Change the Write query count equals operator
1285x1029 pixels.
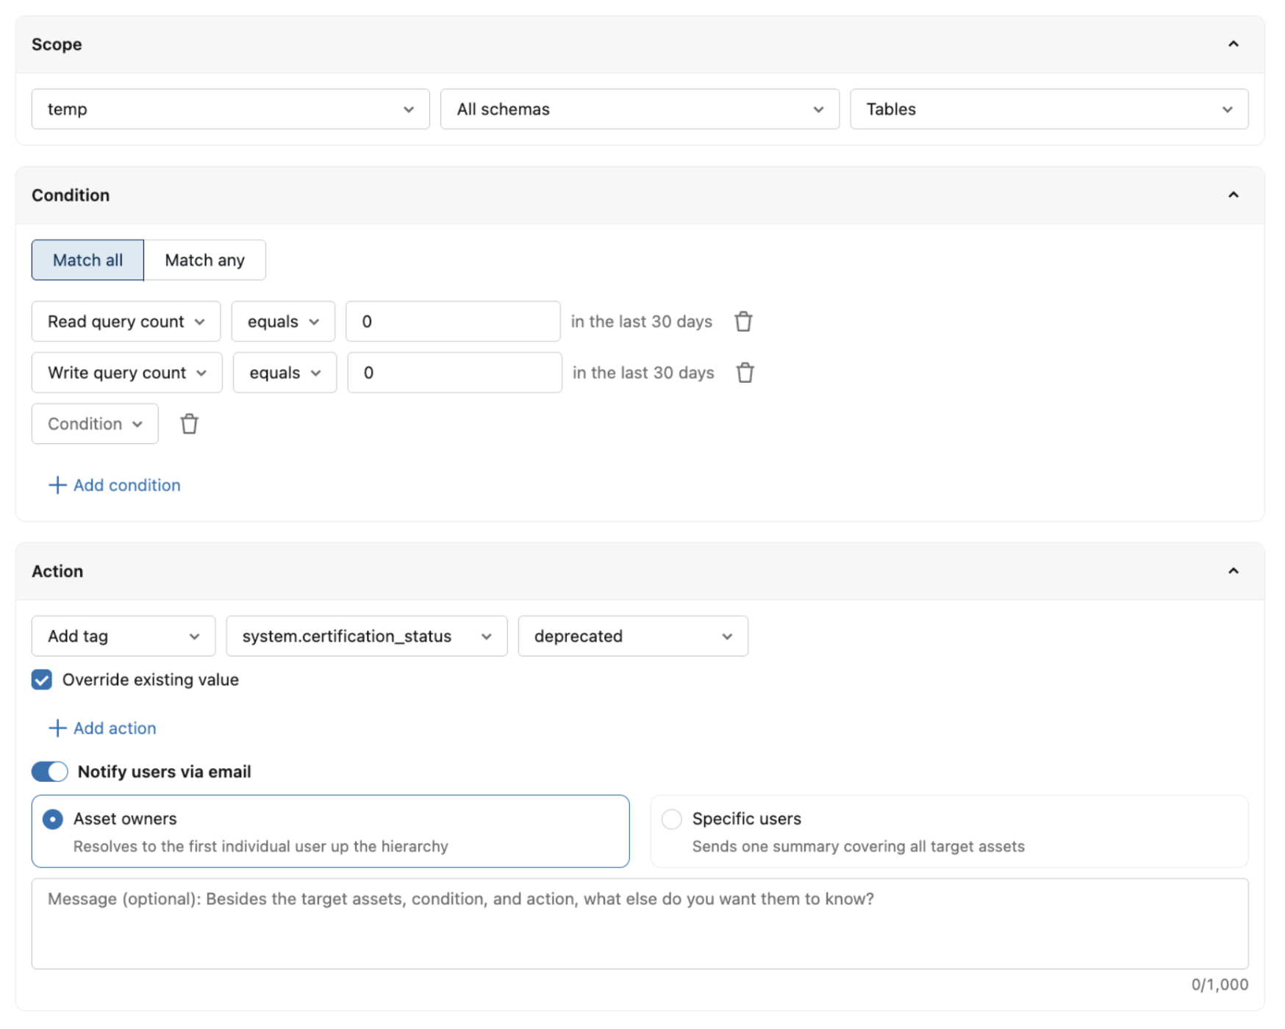(x=284, y=373)
